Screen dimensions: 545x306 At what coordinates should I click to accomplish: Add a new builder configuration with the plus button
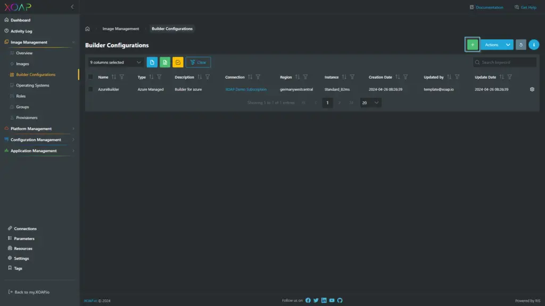tap(472, 45)
